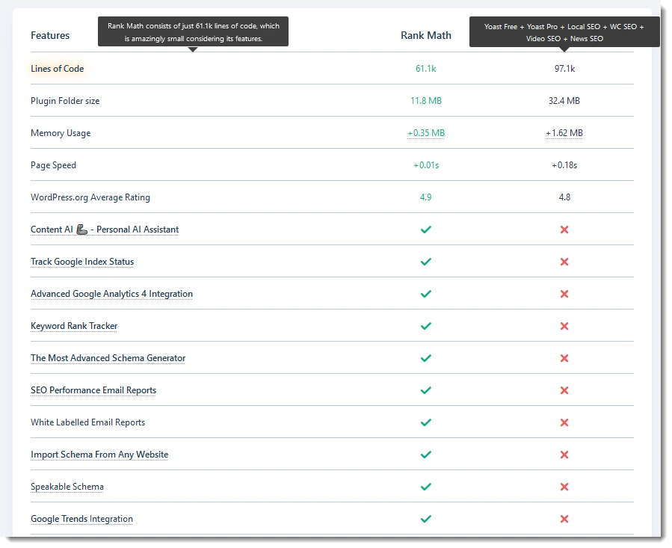
Task: Tap the red cross for Import Schema From Any Website
Action: (x=564, y=455)
